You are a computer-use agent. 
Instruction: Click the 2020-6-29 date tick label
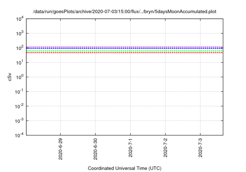(x=60, y=149)
